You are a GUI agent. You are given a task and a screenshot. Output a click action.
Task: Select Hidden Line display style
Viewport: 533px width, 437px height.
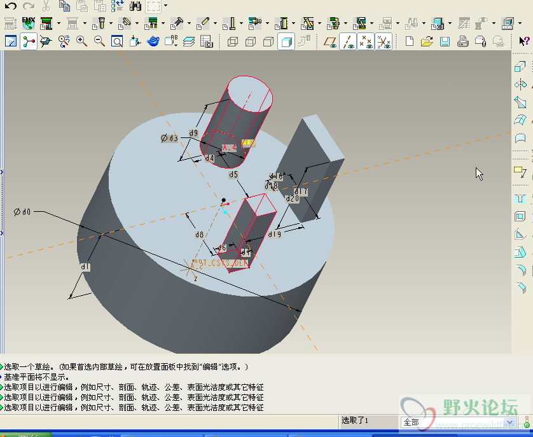coord(251,41)
